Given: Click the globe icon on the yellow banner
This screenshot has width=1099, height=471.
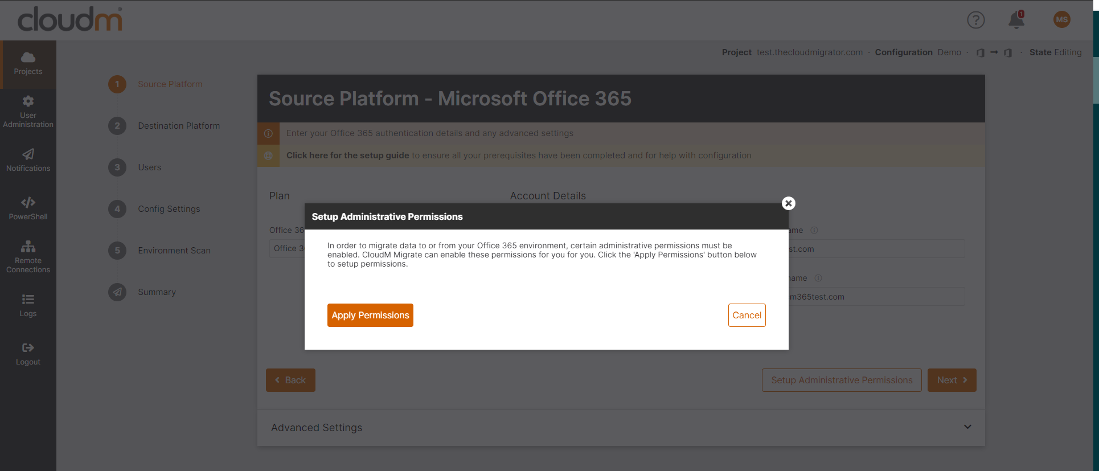Looking at the screenshot, I should tap(268, 155).
